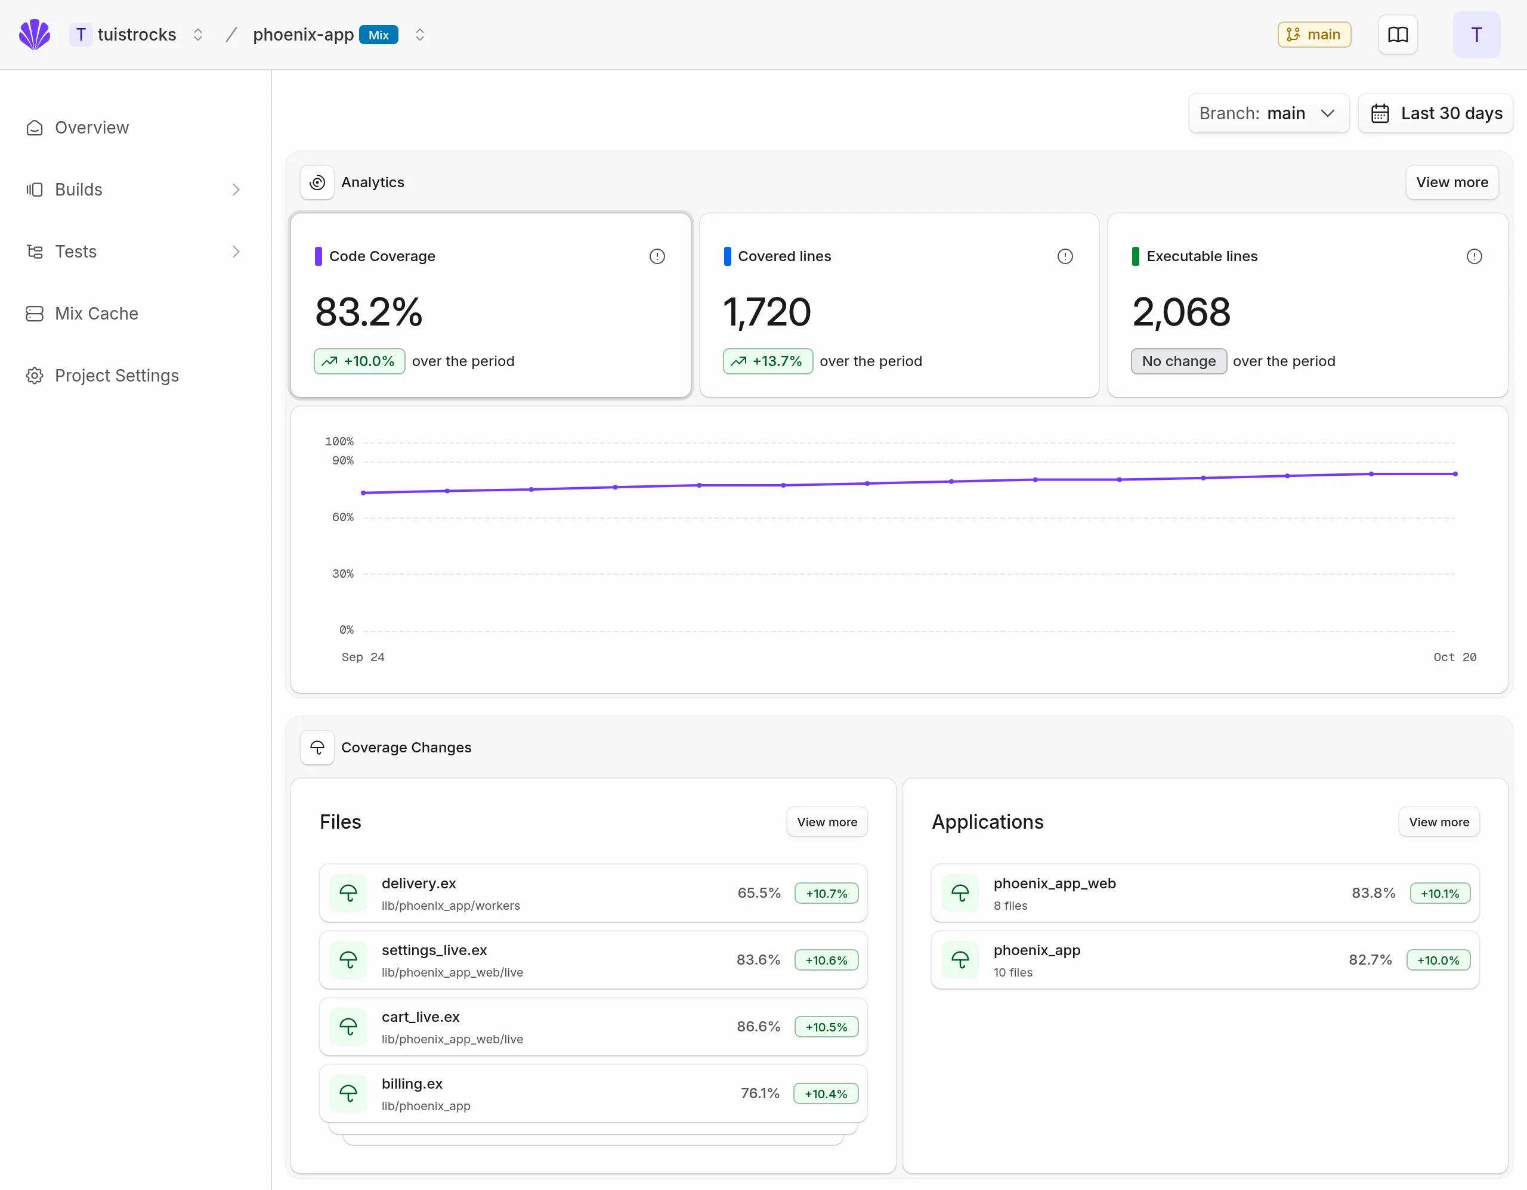Click info icon on Code Coverage card

tap(657, 256)
